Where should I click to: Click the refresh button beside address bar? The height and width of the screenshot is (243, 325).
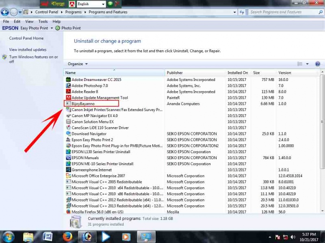click(242, 12)
